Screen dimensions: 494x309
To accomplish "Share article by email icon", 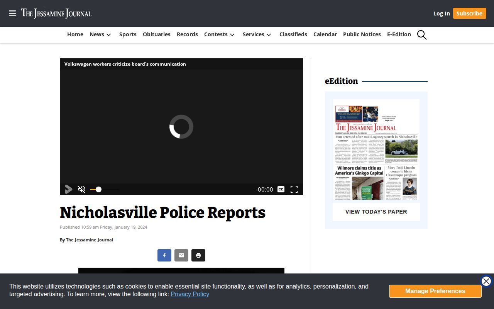I will point(181,255).
